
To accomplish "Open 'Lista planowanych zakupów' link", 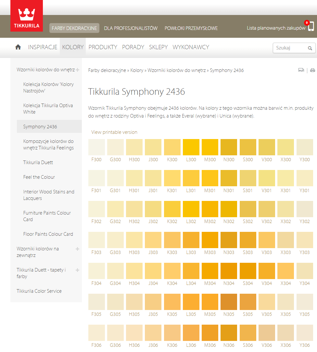I will coord(276,28).
